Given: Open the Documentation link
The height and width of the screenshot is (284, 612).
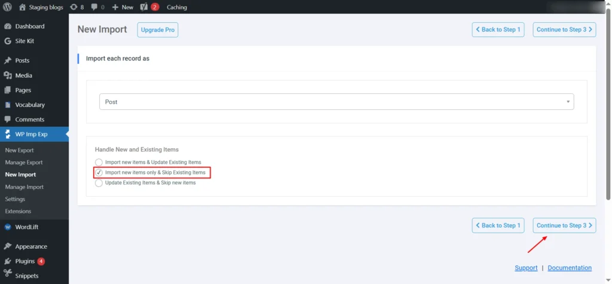Looking at the screenshot, I should tap(569, 268).
